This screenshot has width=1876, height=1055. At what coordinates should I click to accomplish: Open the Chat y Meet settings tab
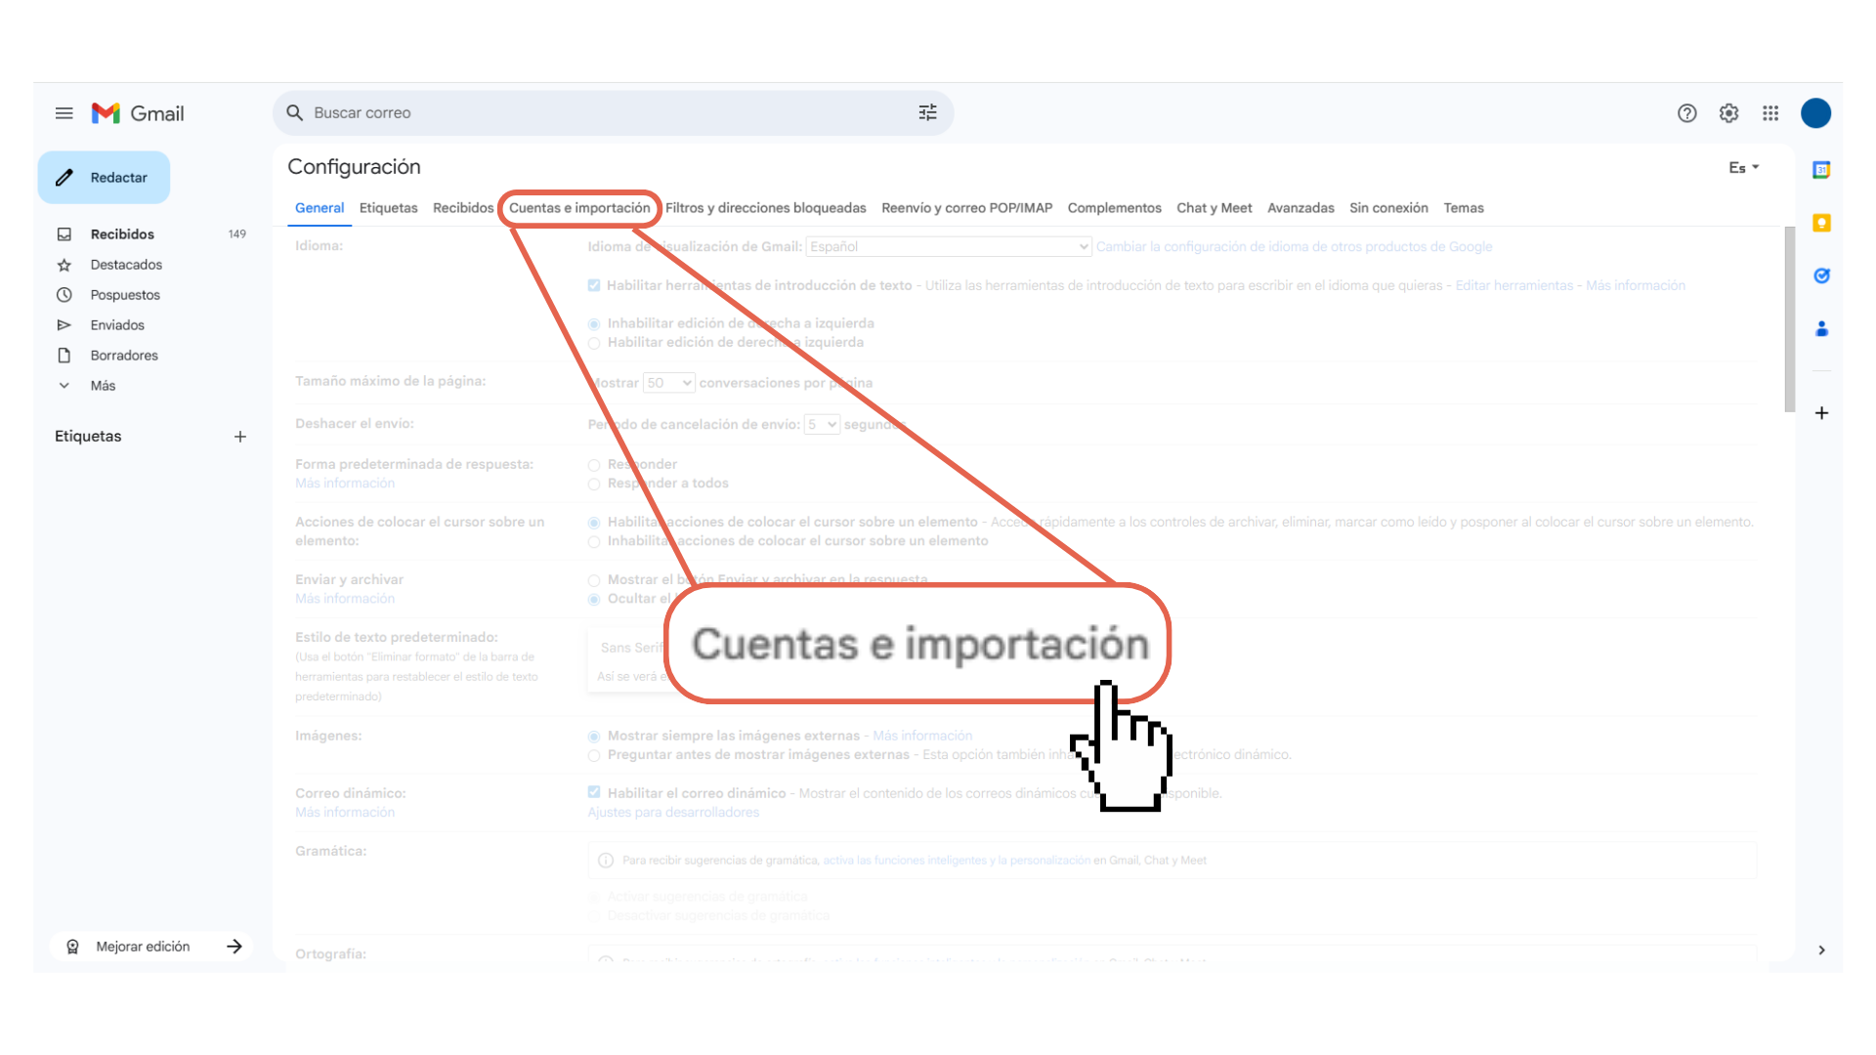1214,207
